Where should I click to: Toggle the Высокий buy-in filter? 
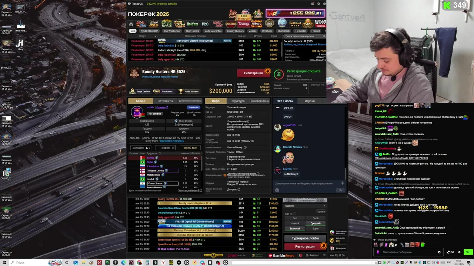295,228
